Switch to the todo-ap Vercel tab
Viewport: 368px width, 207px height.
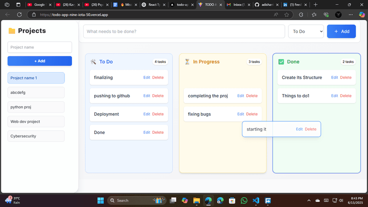tap(183, 4)
